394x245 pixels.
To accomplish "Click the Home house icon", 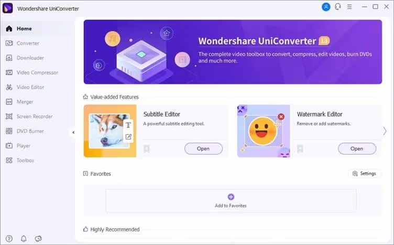I will [x=9, y=28].
